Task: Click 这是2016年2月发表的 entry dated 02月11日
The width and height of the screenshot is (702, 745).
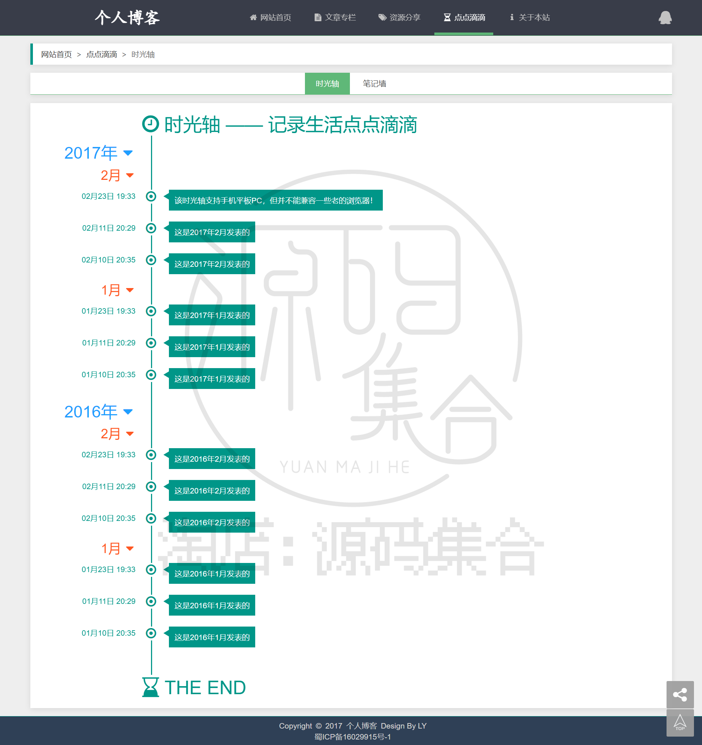Action: pos(212,491)
